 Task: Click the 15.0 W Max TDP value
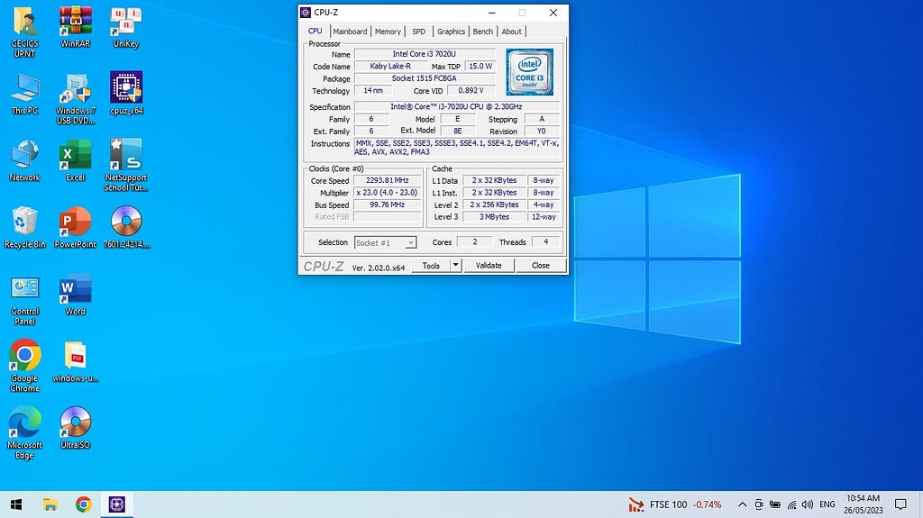480,66
